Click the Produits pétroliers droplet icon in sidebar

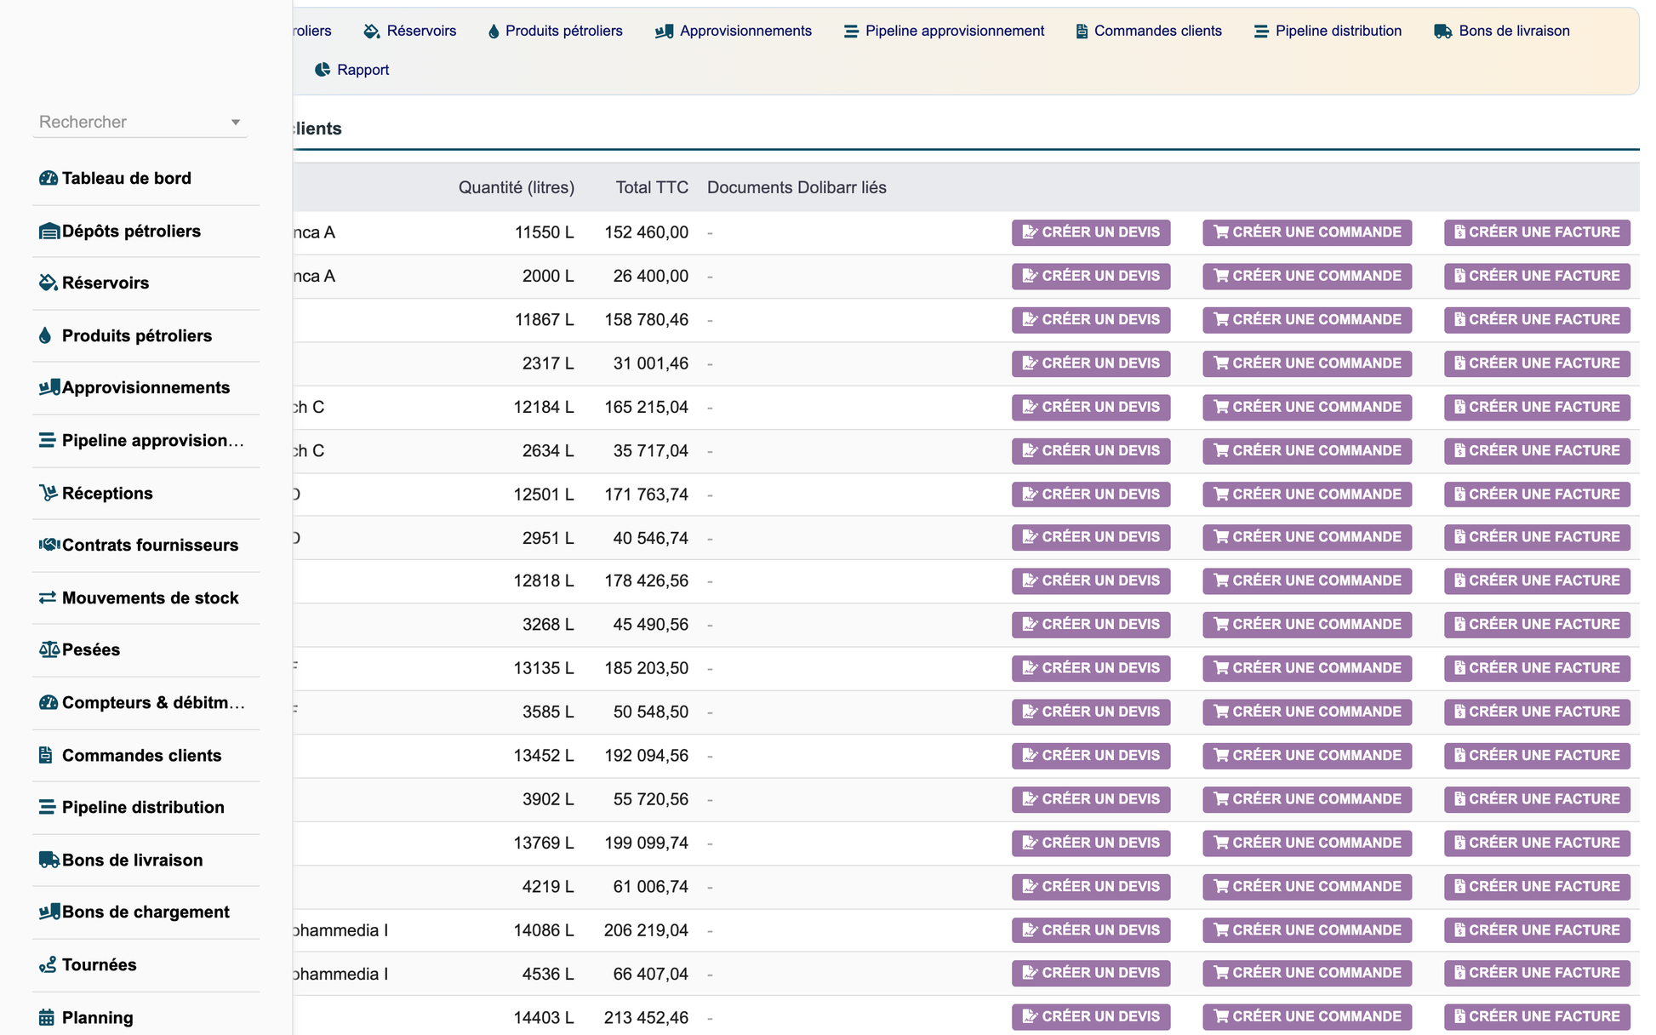(45, 335)
